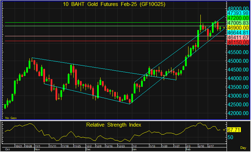Click the 2/10 date label on time axis
The height and width of the screenshot is (152, 251).
[200, 146]
